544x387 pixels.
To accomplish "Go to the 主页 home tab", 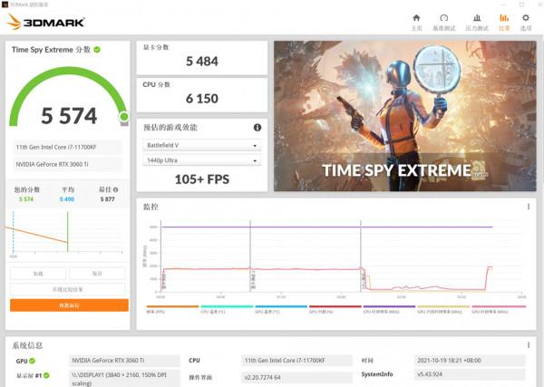I will click(x=416, y=22).
